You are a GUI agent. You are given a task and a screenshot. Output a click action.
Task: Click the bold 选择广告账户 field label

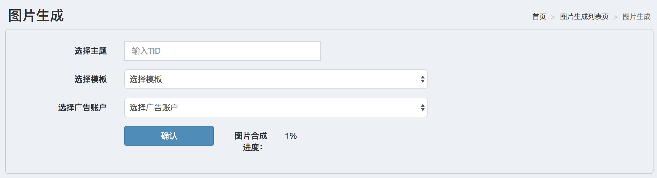(82, 107)
